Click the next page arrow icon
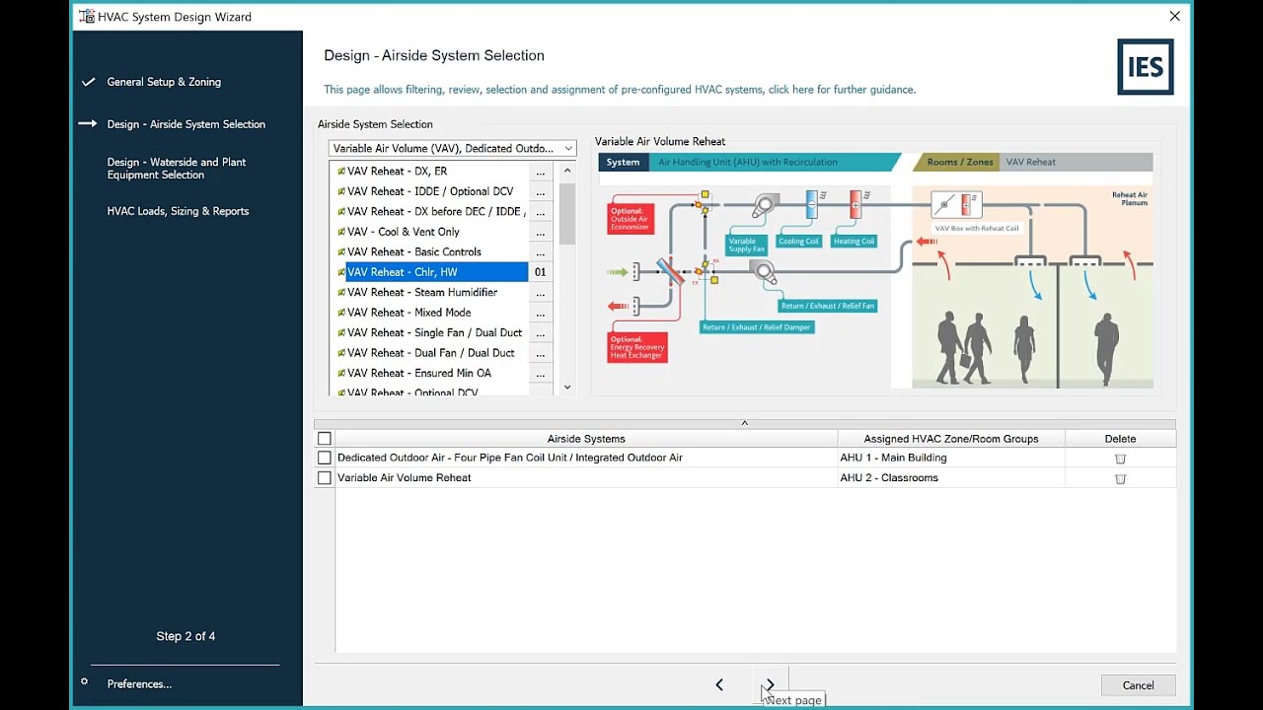Viewport: 1263px width, 710px height. coord(771,684)
